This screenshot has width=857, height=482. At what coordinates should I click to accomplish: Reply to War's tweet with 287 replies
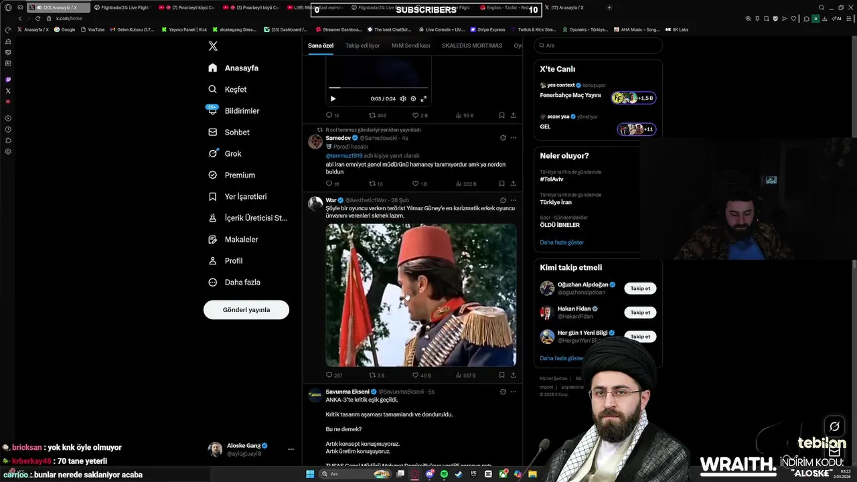pos(334,376)
